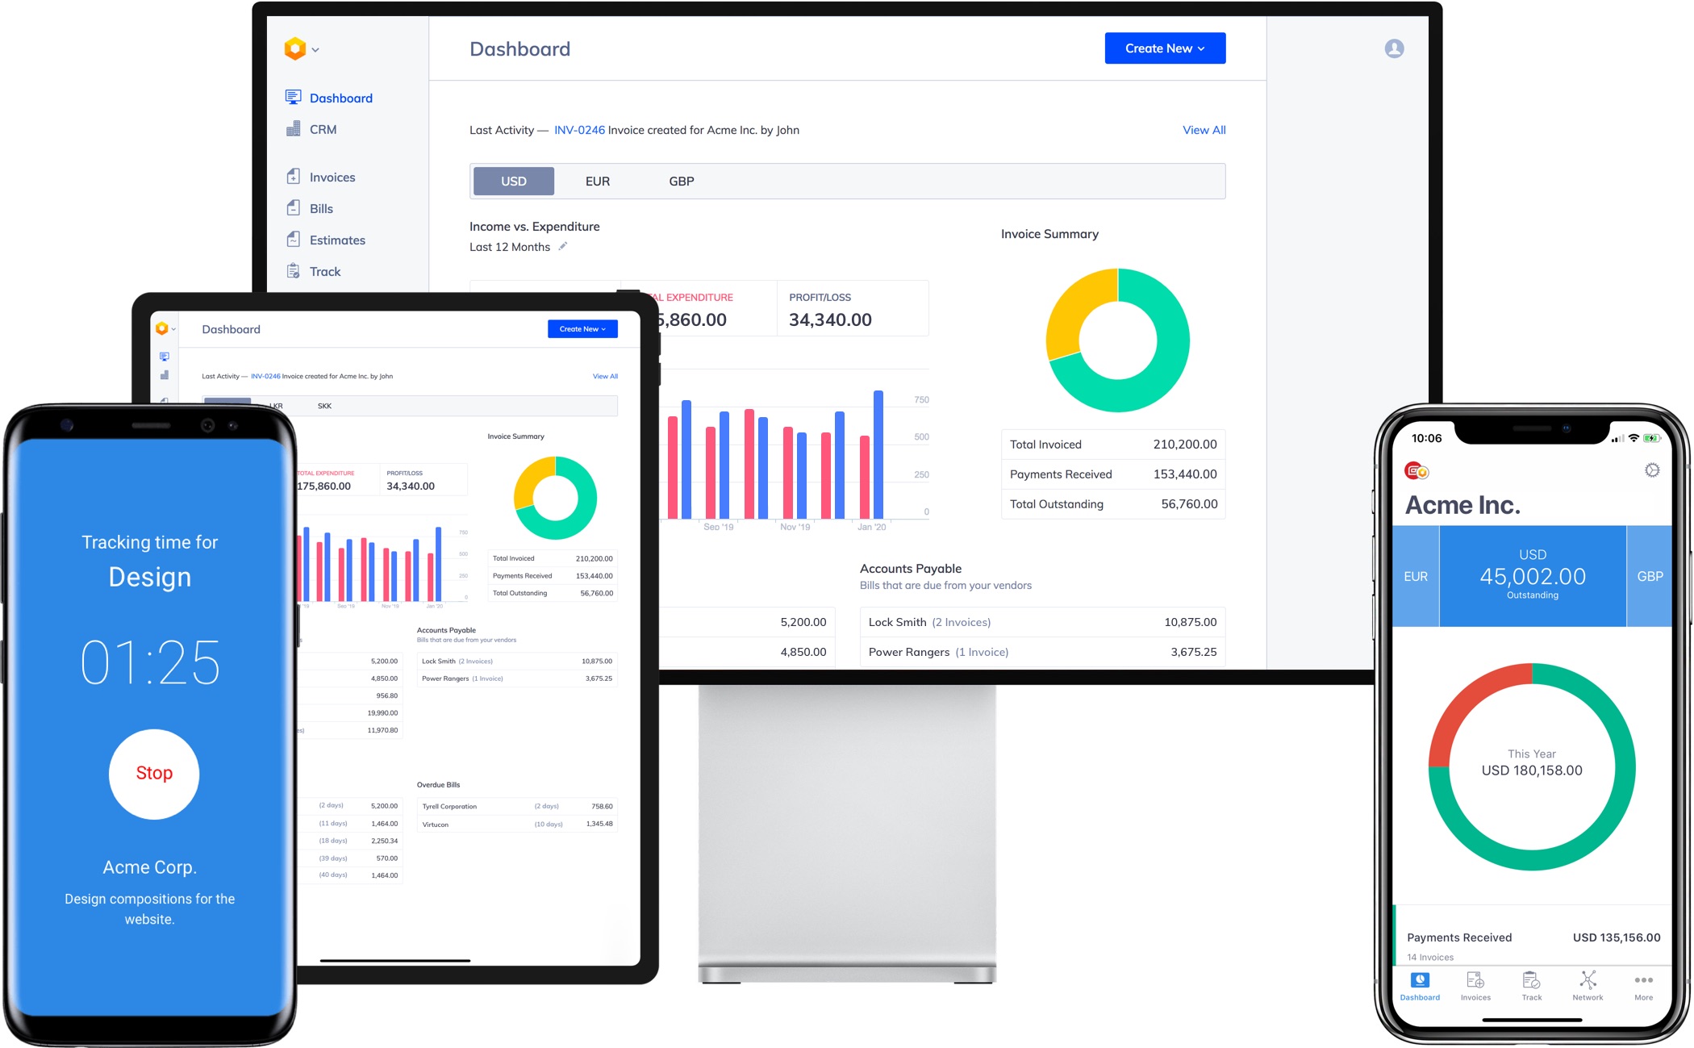Click the CRM building icon in desktop sidebar
This screenshot has height=1048, width=1694.
point(293,129)
